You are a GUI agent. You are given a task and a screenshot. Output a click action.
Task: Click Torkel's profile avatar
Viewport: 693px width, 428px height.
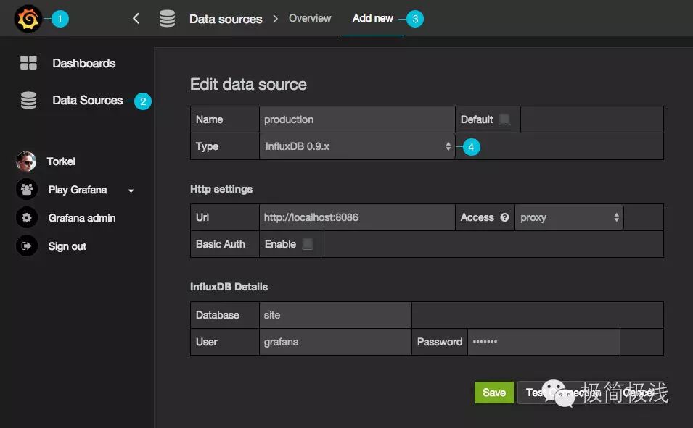26,161
